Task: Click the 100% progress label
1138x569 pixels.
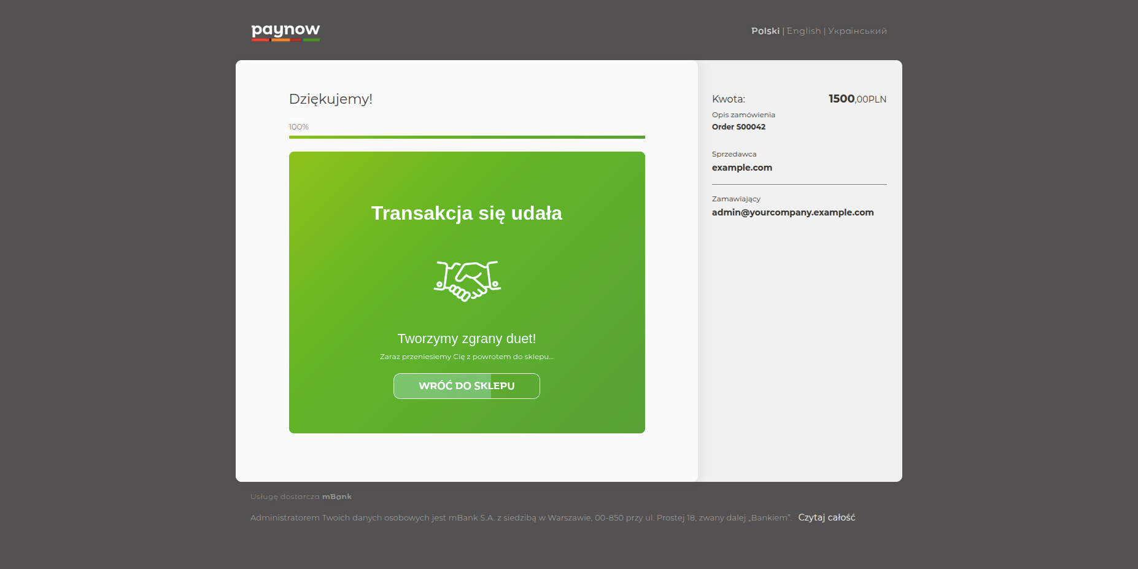Action: point(298,127)
